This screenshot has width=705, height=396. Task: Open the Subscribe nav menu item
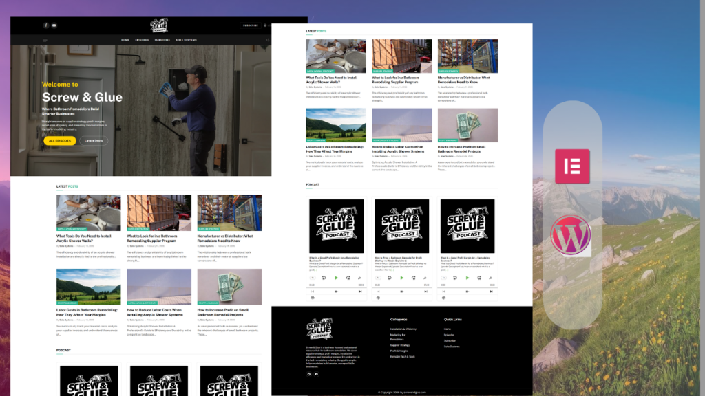coord(162,40)
